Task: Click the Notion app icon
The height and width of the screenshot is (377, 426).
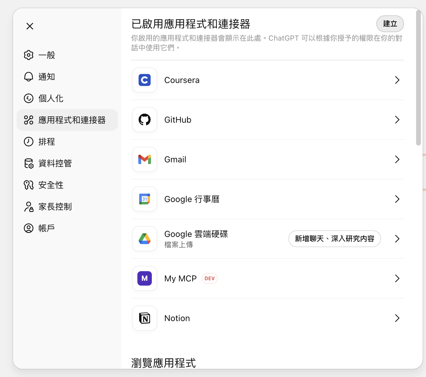Action: click(x=145, y=318)
